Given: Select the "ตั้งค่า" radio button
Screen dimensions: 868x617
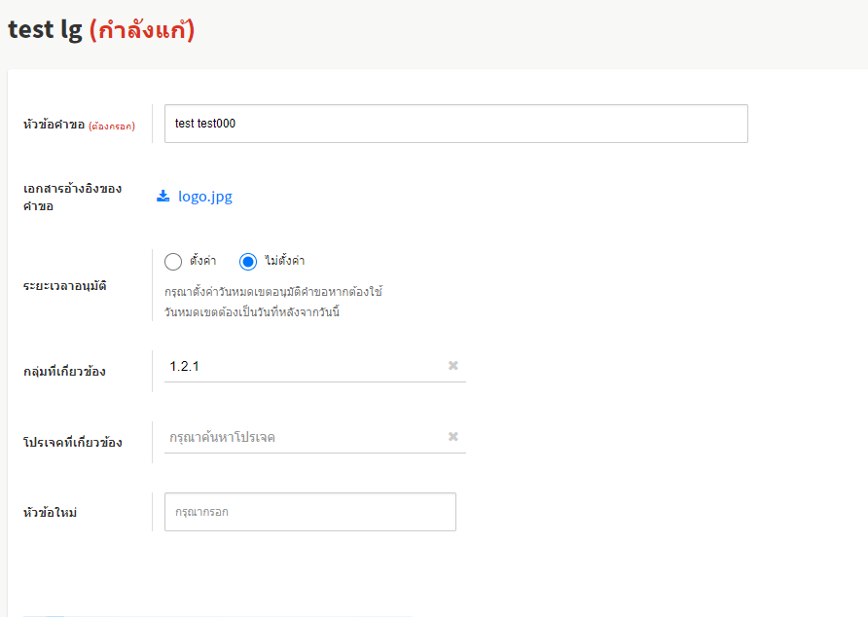Looking at the screenshot, I should click(x=174, y=261).
